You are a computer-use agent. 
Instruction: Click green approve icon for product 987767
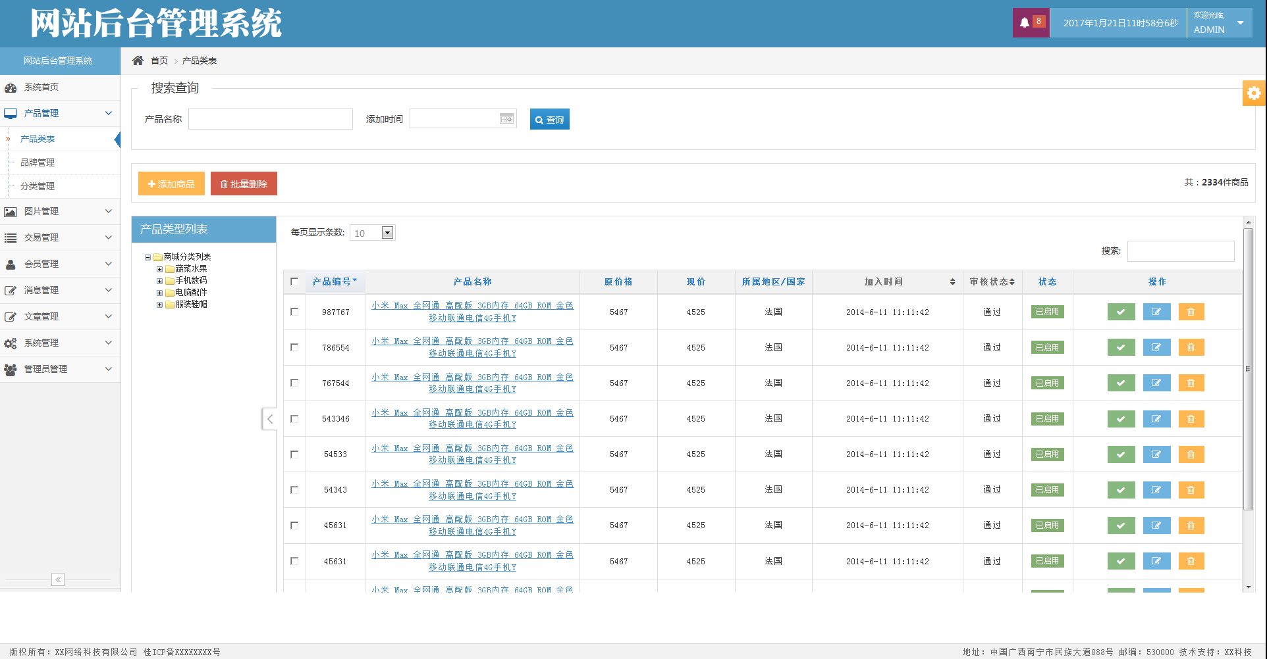(x=1121, y=312)
